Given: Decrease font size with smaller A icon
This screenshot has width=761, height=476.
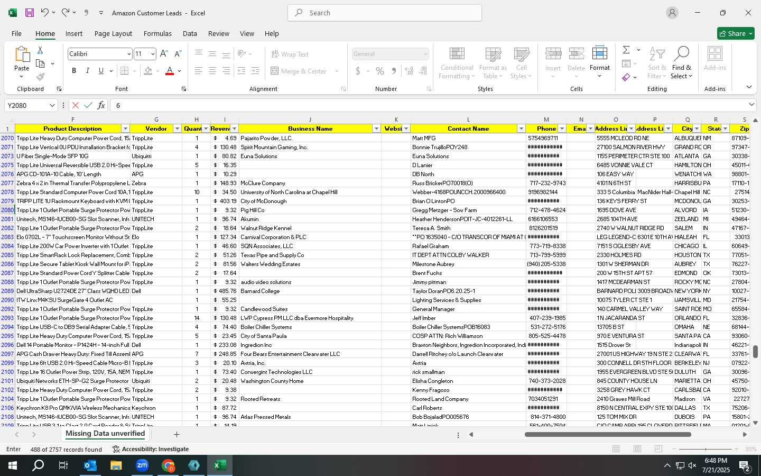Looking at the screenshot, I should pos(178,54).
